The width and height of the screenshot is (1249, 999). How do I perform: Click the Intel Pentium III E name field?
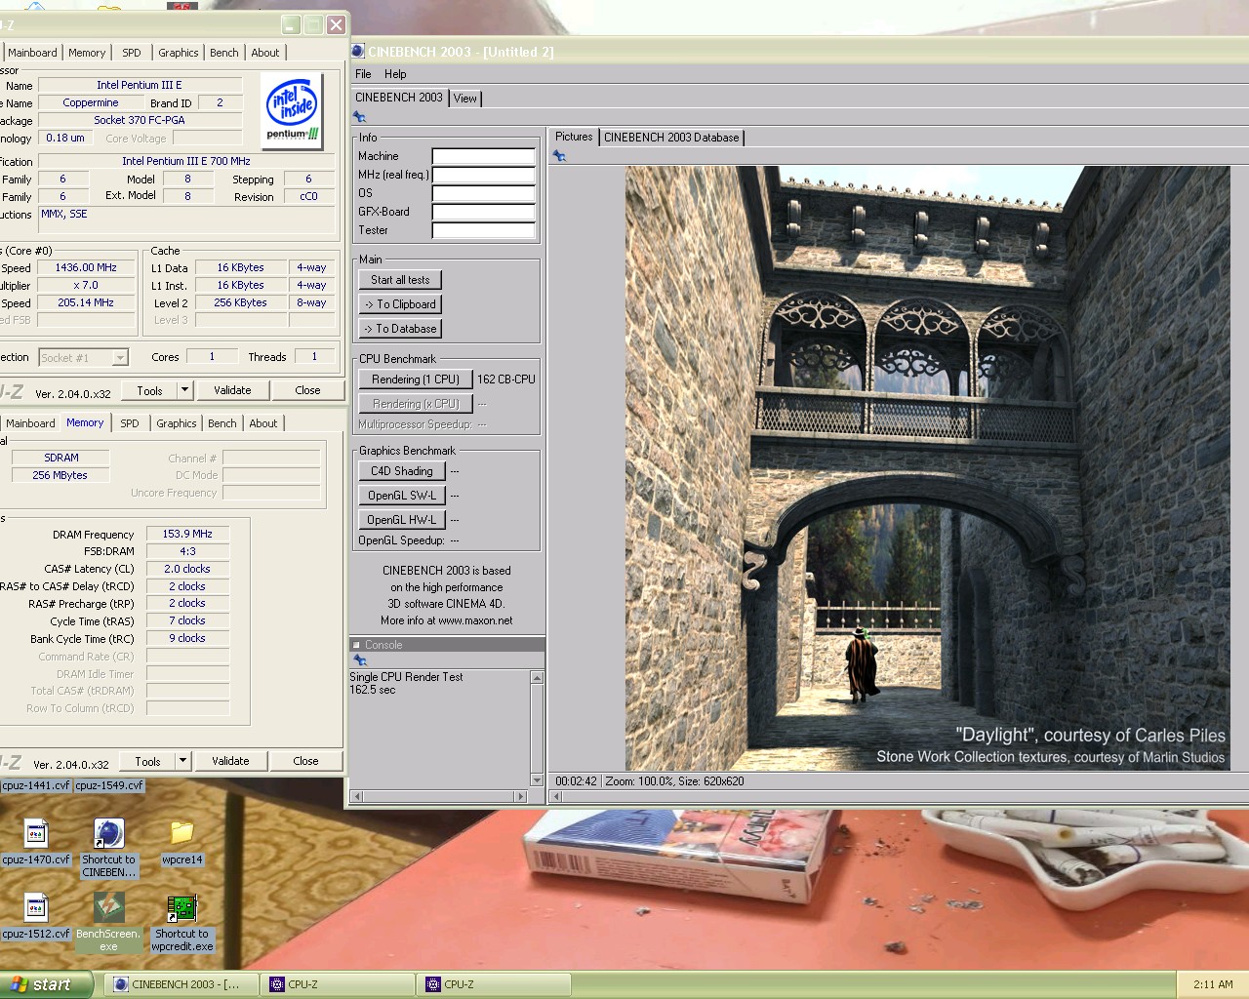pyautogui.click(x=140, y=86)
